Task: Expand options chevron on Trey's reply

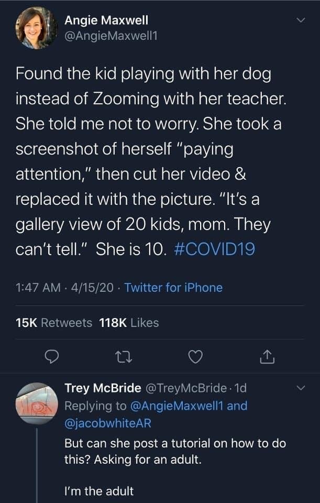Action: (x=300, y=388)
